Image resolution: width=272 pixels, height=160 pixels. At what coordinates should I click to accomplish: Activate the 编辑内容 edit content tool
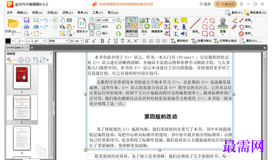[131, 26]
